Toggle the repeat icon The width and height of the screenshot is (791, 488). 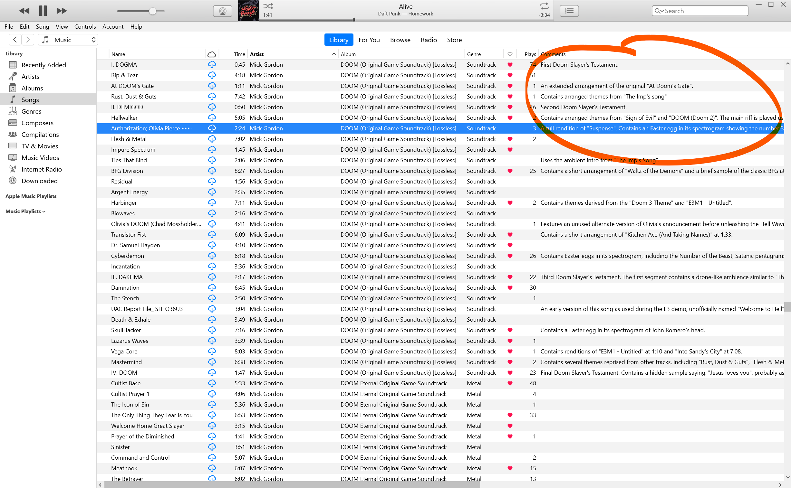pyautogui.click(x=544, y=6)
